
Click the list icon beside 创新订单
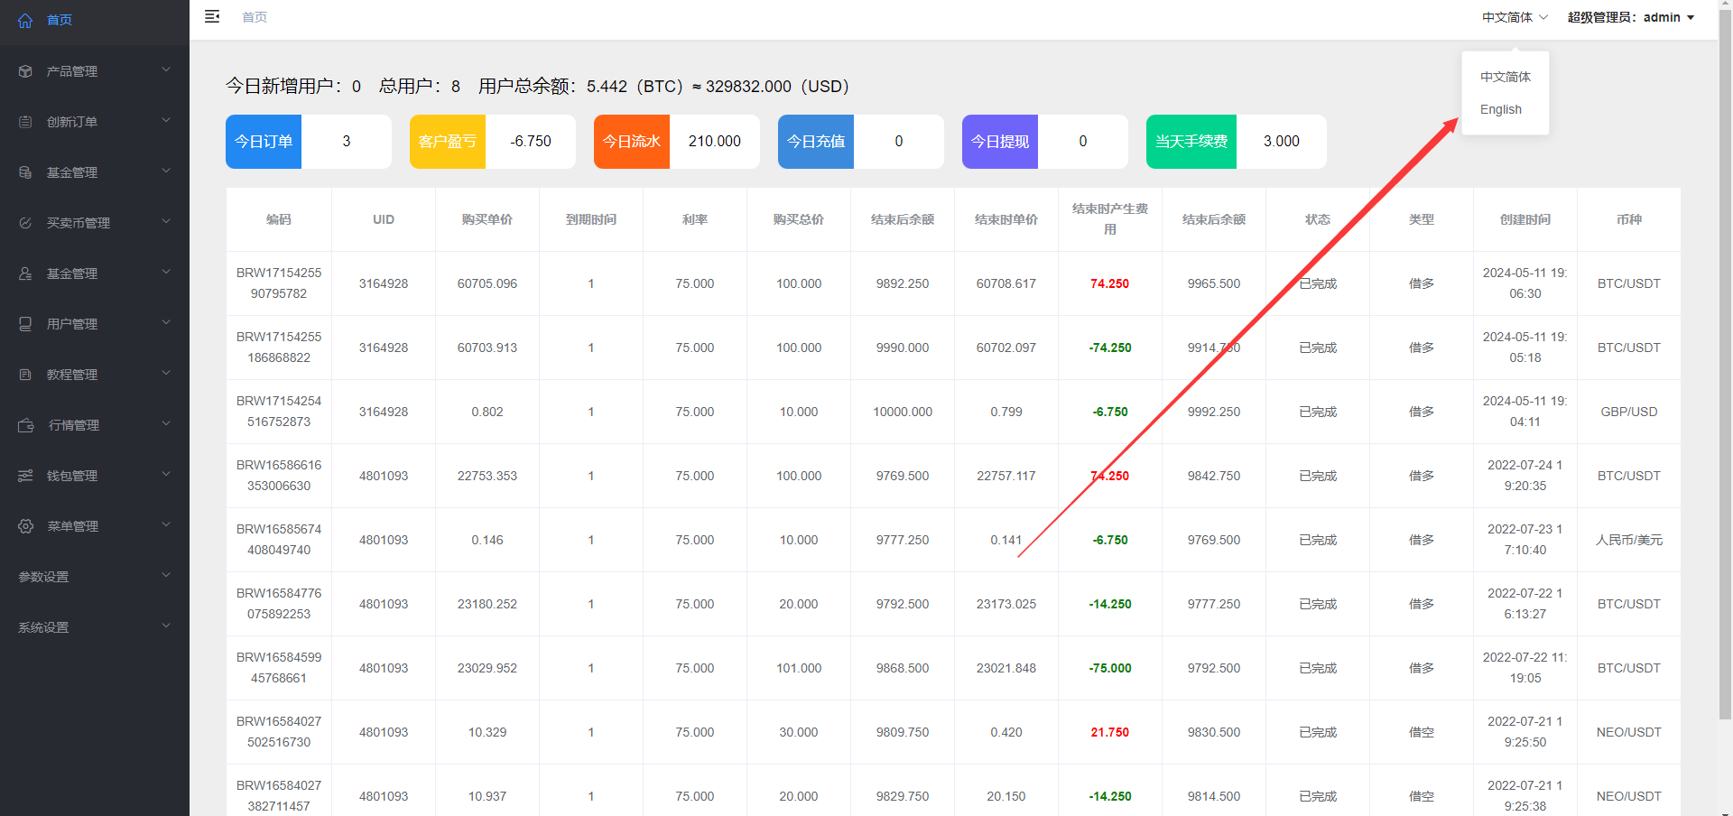tap(25, 122)
